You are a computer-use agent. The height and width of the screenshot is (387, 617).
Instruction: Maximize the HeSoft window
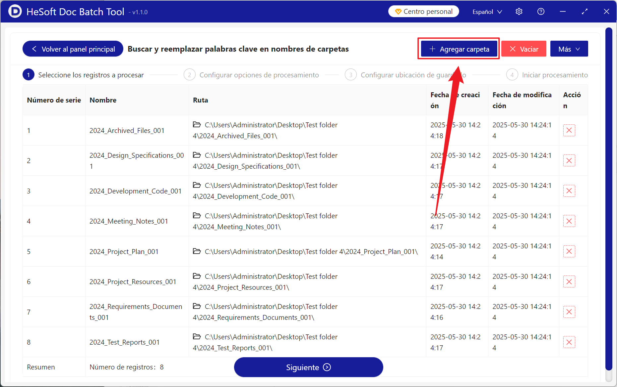(x=585, y=12)
